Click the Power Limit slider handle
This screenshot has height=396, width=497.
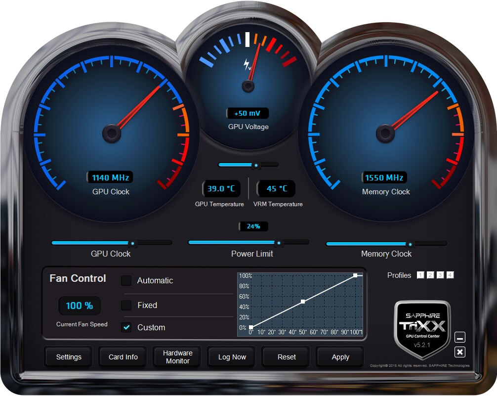(x=279, y=243)
